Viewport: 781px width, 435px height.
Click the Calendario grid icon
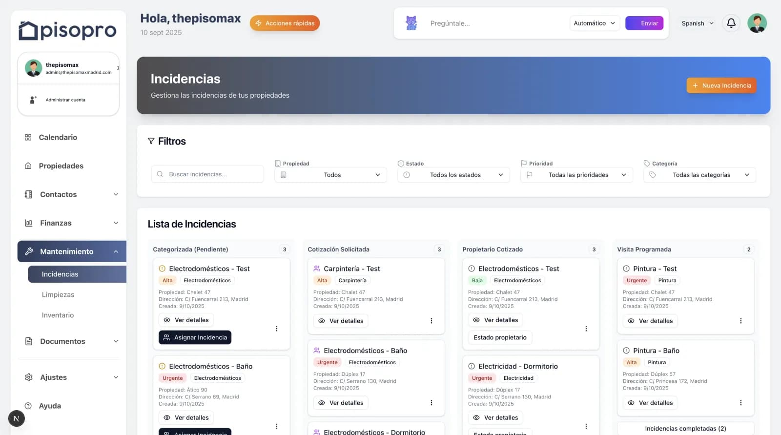(x=28, y=137)
